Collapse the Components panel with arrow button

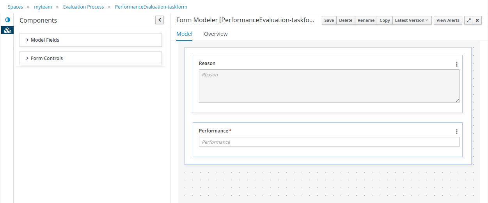point(159,20)
